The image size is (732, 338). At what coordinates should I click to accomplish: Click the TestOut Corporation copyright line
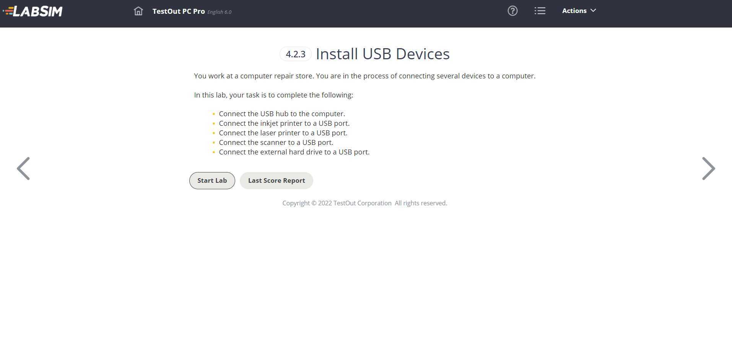coord(364,203)
